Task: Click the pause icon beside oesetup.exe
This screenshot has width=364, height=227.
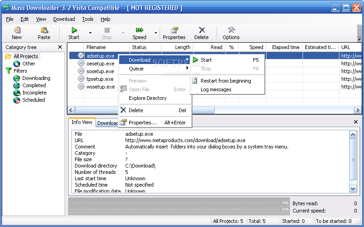Action: coord(81,63)
